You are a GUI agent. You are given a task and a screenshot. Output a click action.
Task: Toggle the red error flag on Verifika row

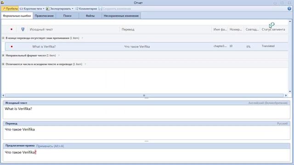(11, 46)
